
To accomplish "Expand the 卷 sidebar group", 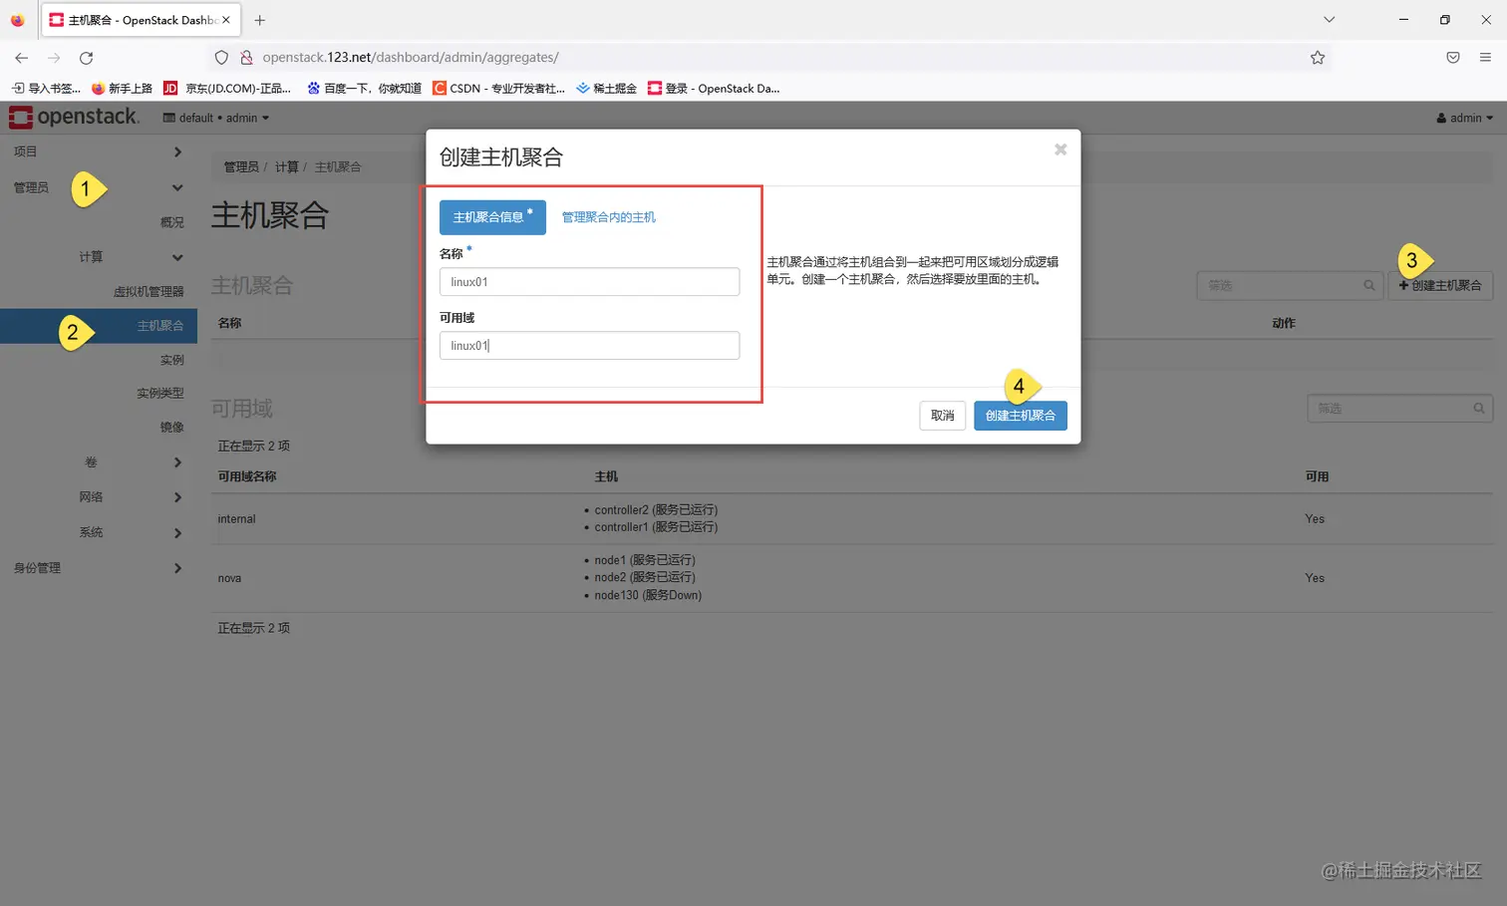I will tap(99, 462).
